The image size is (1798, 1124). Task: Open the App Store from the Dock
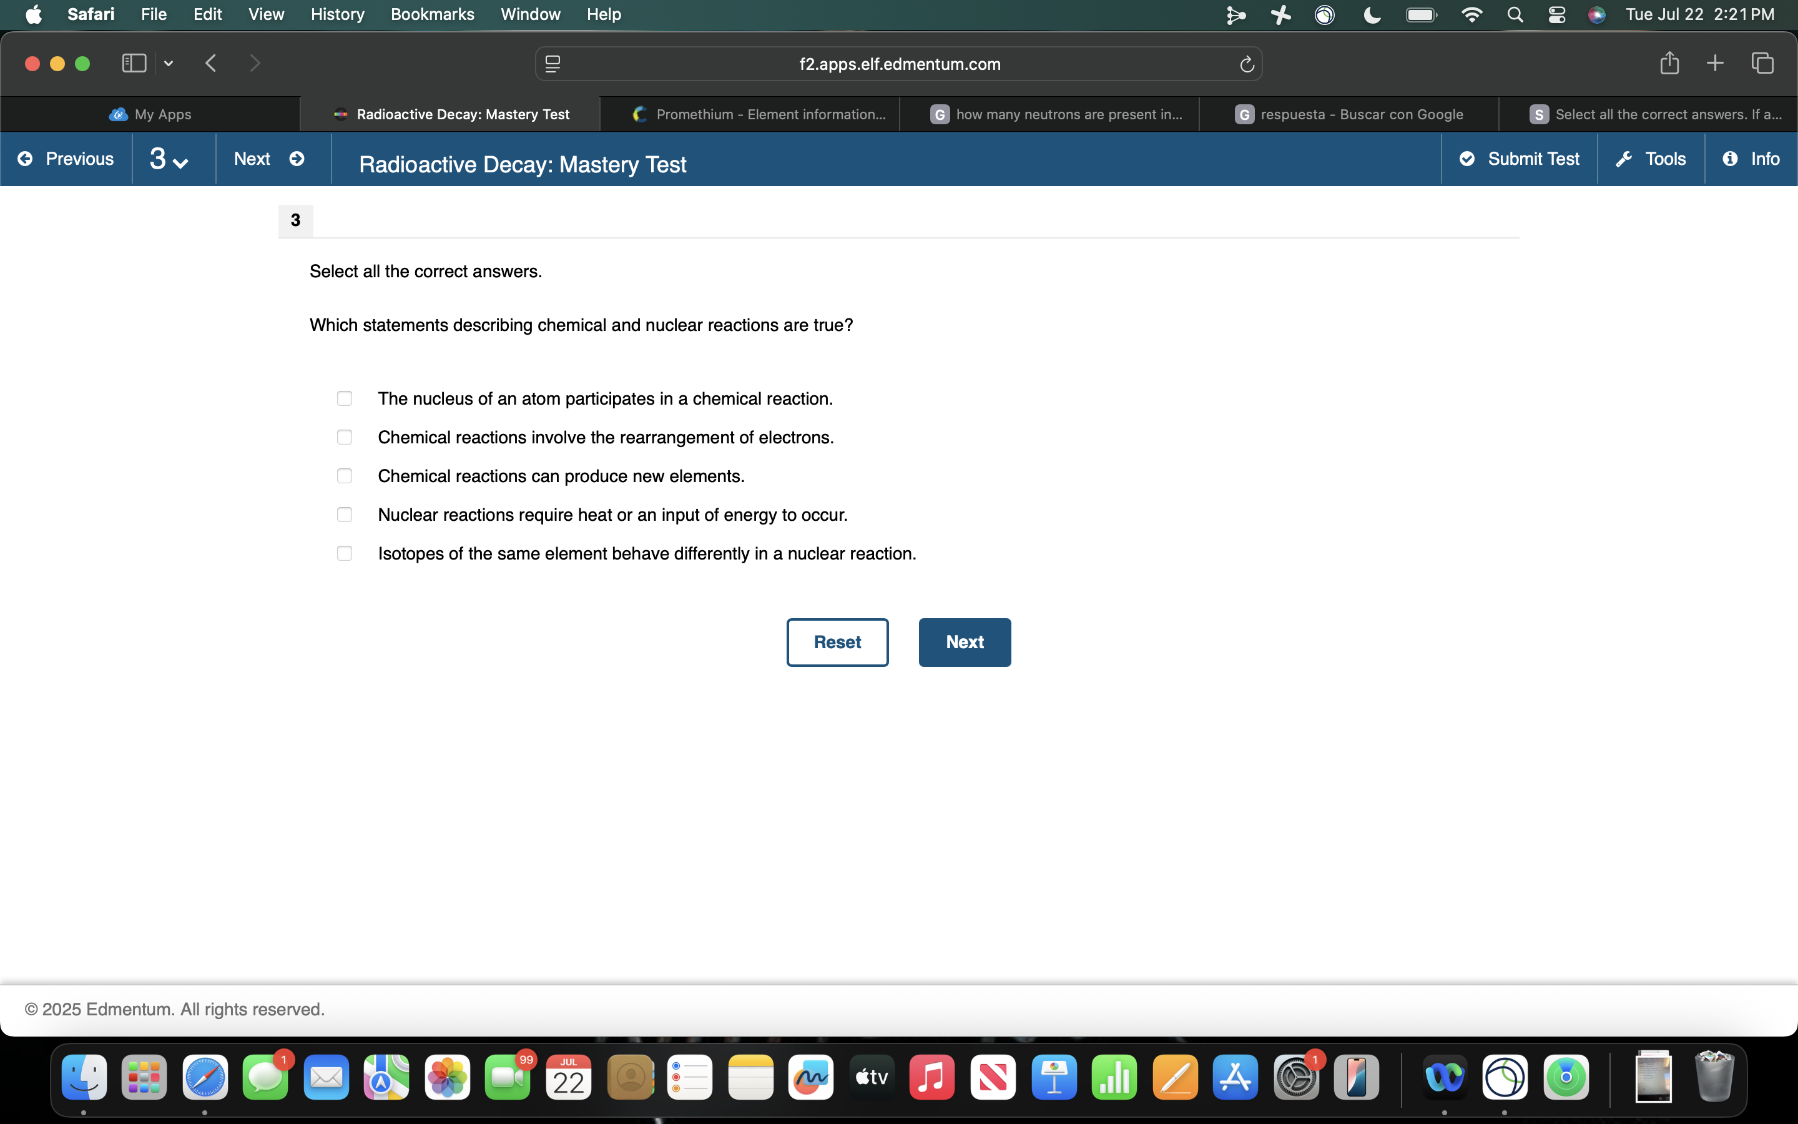[1235, 1076]
